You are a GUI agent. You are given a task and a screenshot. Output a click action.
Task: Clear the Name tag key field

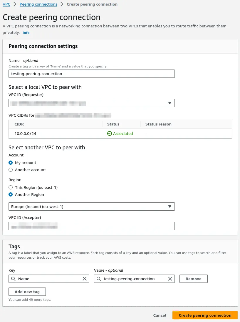click(85, 279)
